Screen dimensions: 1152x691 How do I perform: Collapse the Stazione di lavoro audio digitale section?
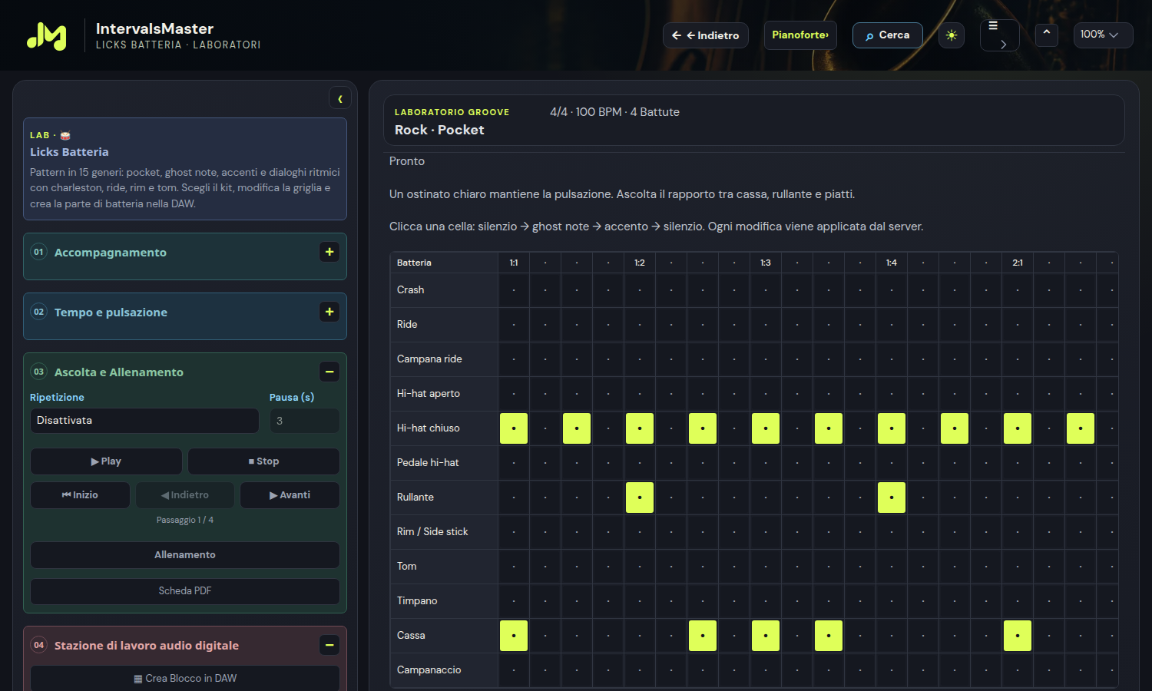tap(329, 645)
